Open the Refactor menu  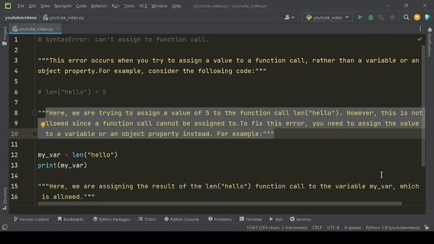click(x=99, y=6)
